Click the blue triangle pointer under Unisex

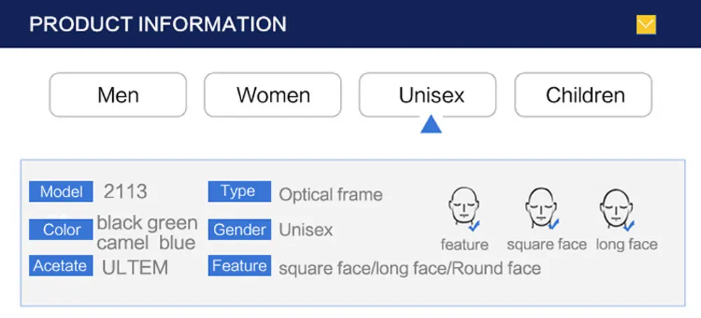431,124
